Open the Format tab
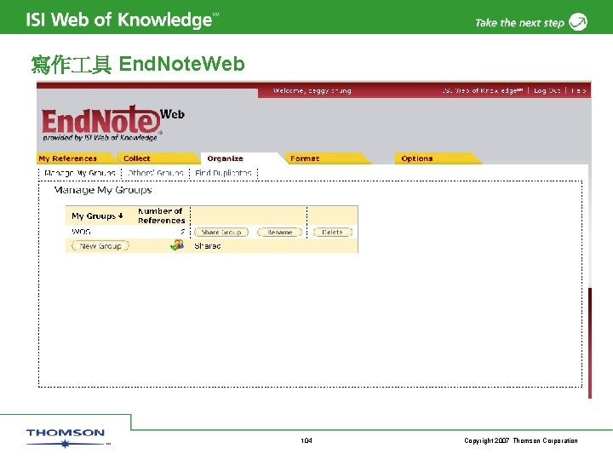613x460 pixels. 305,158
